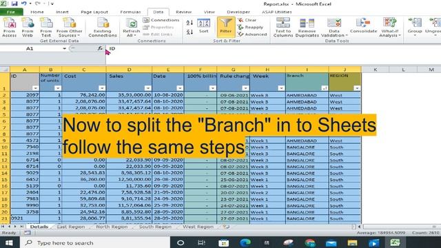Switch to the Insert tab
This screenshot has height=248, width=441.
click(62, 12)
